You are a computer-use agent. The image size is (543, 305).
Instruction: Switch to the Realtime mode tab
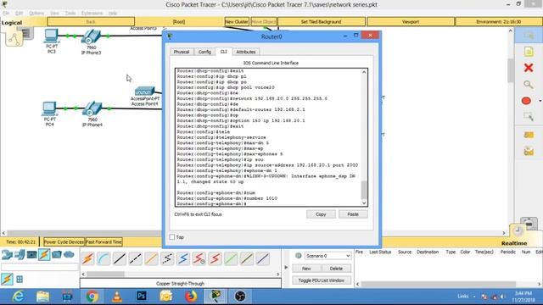(x=514, y=243)
